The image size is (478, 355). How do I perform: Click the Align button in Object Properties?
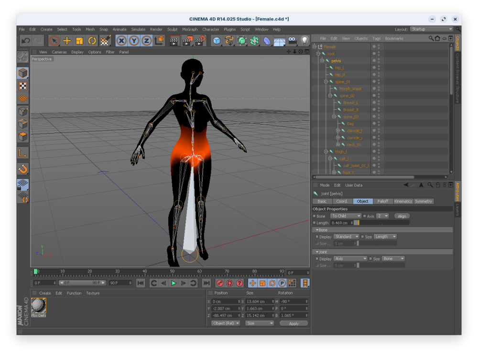(402, 216)
